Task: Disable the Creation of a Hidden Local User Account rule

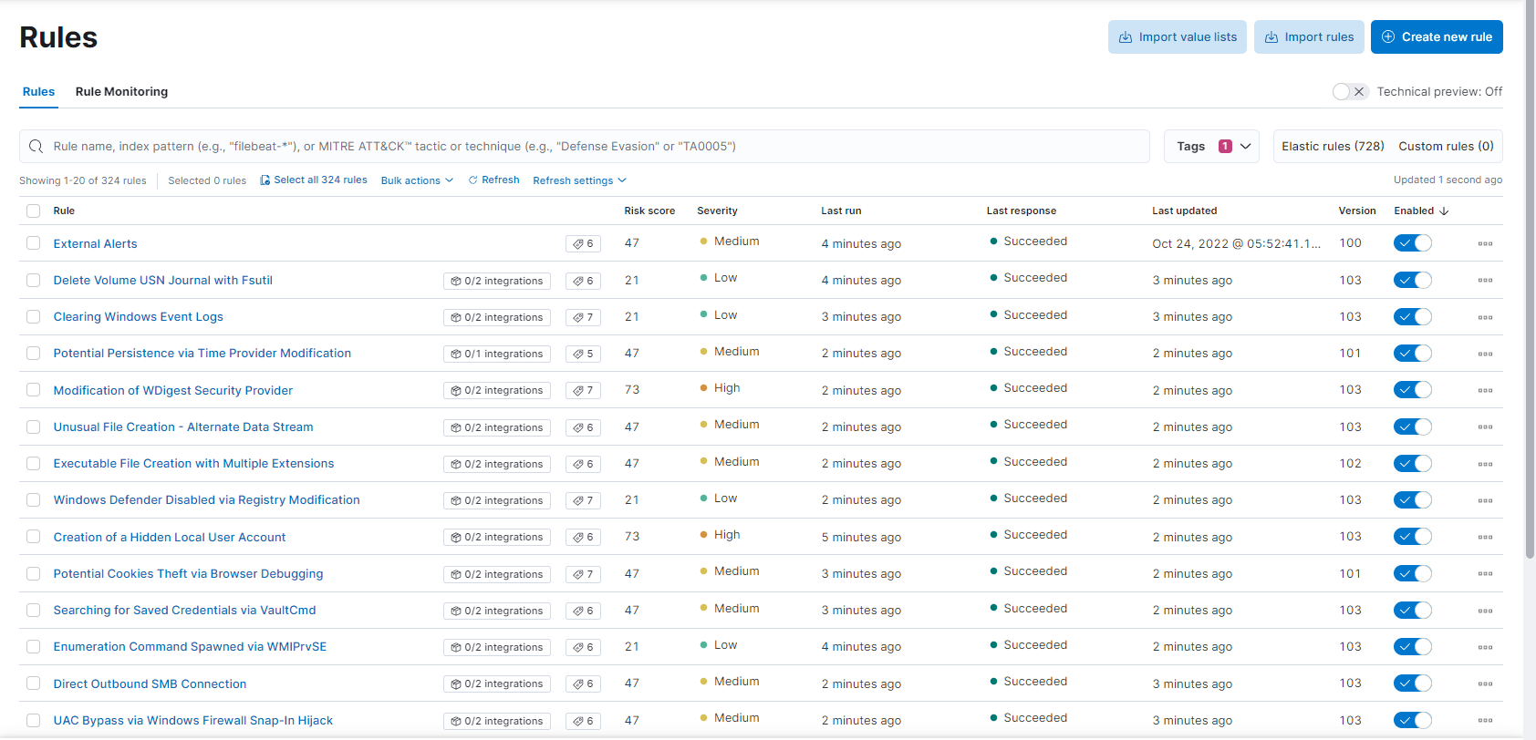Action: coord(1413,537)
